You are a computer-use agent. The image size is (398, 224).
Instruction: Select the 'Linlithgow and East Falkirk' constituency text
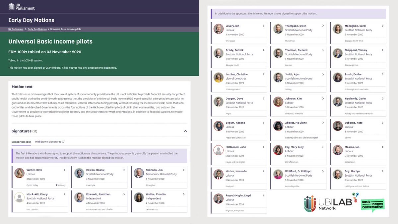coord(357,187)
